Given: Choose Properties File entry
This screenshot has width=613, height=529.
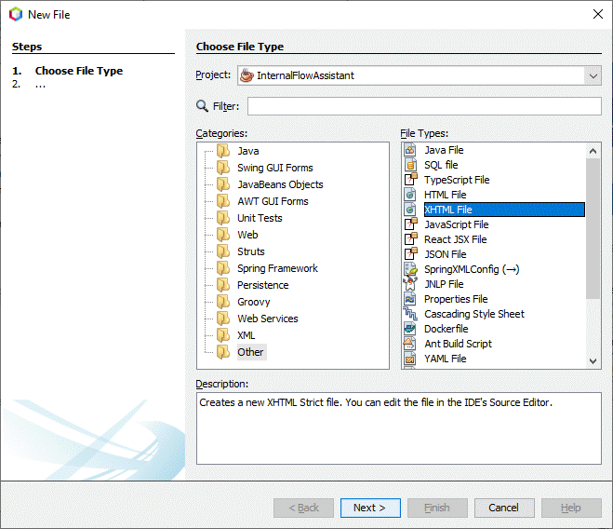Looking at the screenshot, I should click(456, 299).
